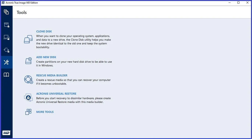Click the Acronis app icon in title bar

click(3, 3)
